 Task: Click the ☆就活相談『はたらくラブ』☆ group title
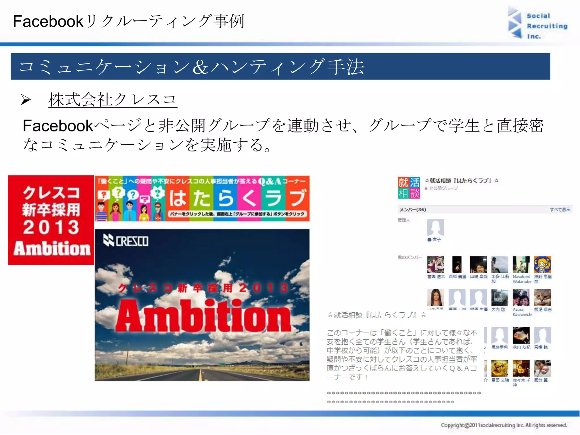click(x=462, y=181)
